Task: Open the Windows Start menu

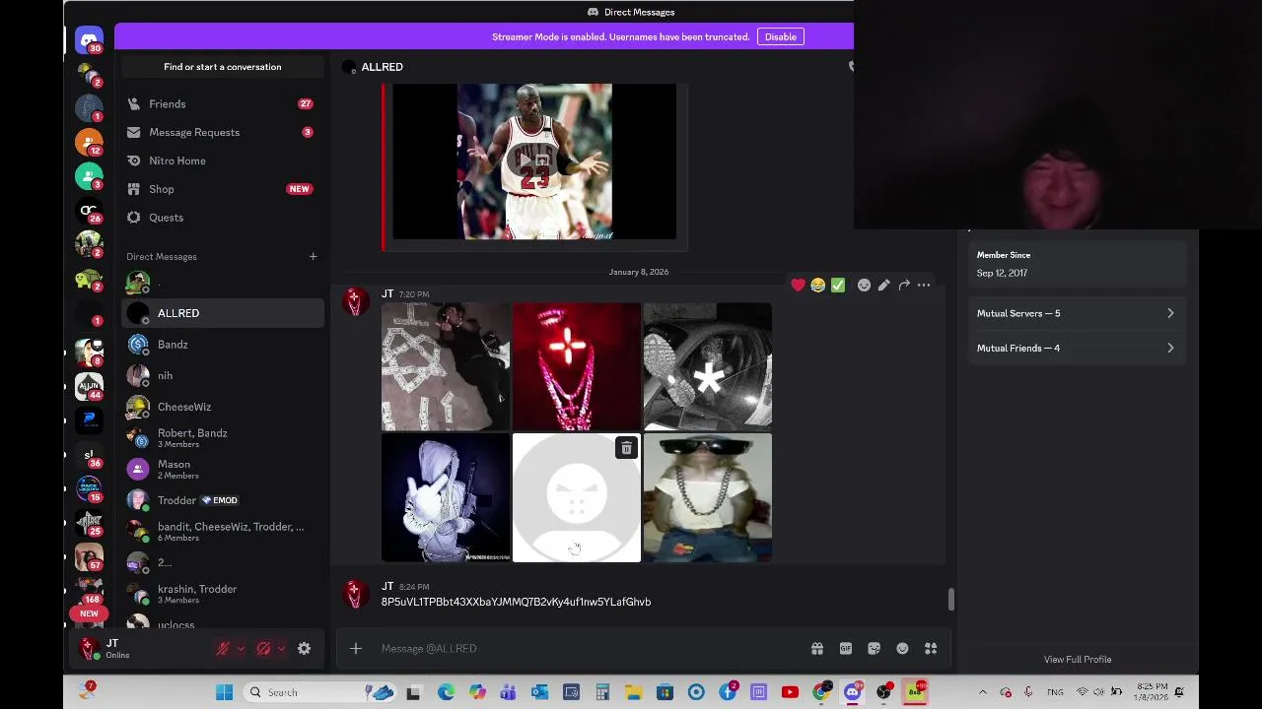Action: tap(224, 692)
